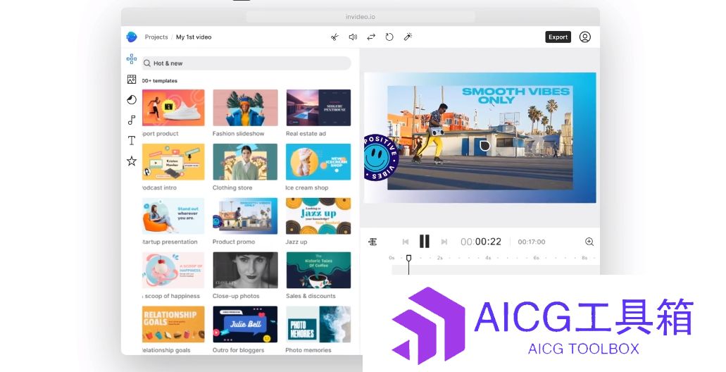Click the invideo.io address bar
The image size is (726, 372).
tap(361, 17)
